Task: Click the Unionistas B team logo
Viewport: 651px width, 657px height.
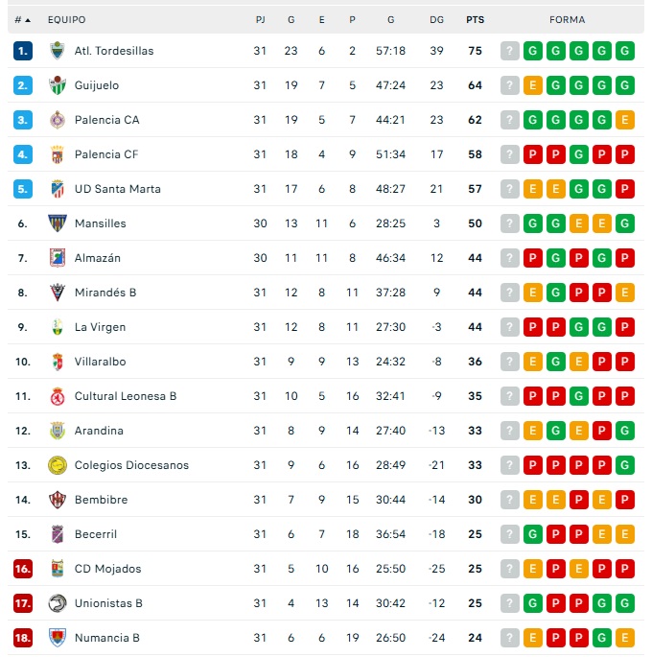Action: click(x=58, y=603)
